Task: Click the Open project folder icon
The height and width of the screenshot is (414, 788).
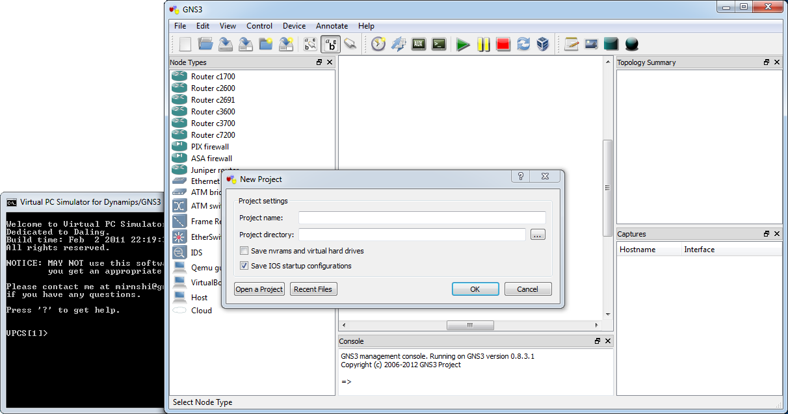Action: coord(205,44)
